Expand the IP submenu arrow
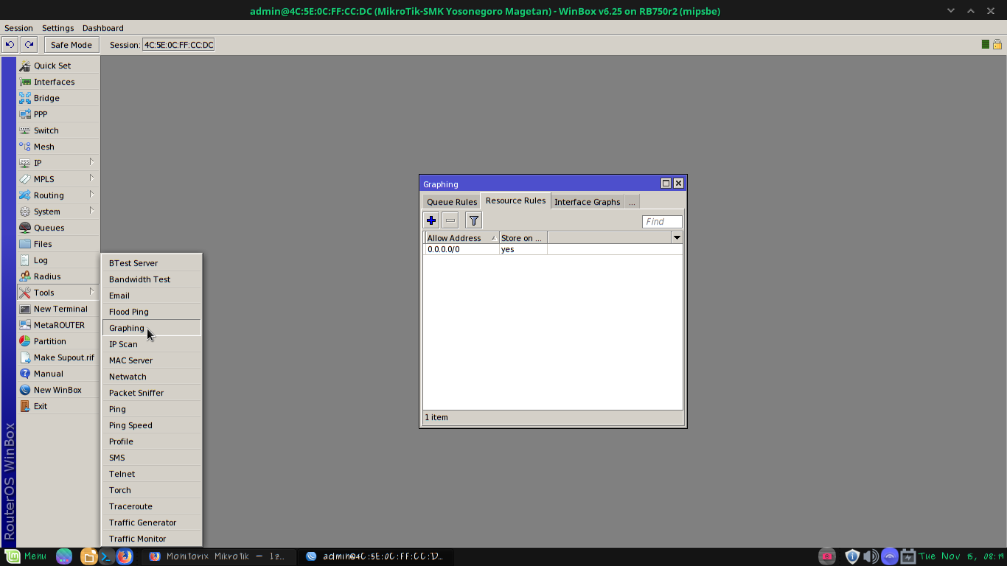Image resolution: width=1007 pixels, height=566 pixels. [x=92, y=162]
